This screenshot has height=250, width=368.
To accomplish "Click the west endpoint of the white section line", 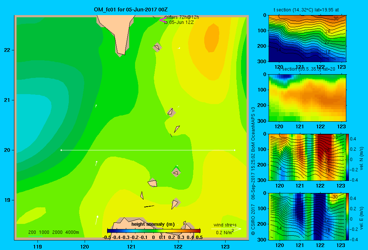I will point(61,150).
